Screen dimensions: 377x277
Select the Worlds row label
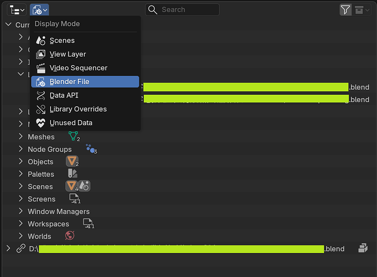39,237
